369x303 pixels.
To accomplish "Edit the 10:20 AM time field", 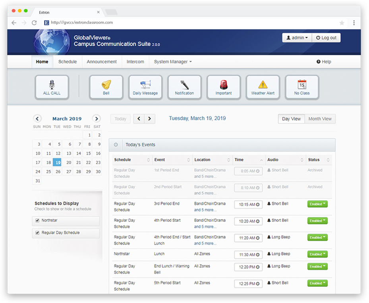I will click(248, 221).
